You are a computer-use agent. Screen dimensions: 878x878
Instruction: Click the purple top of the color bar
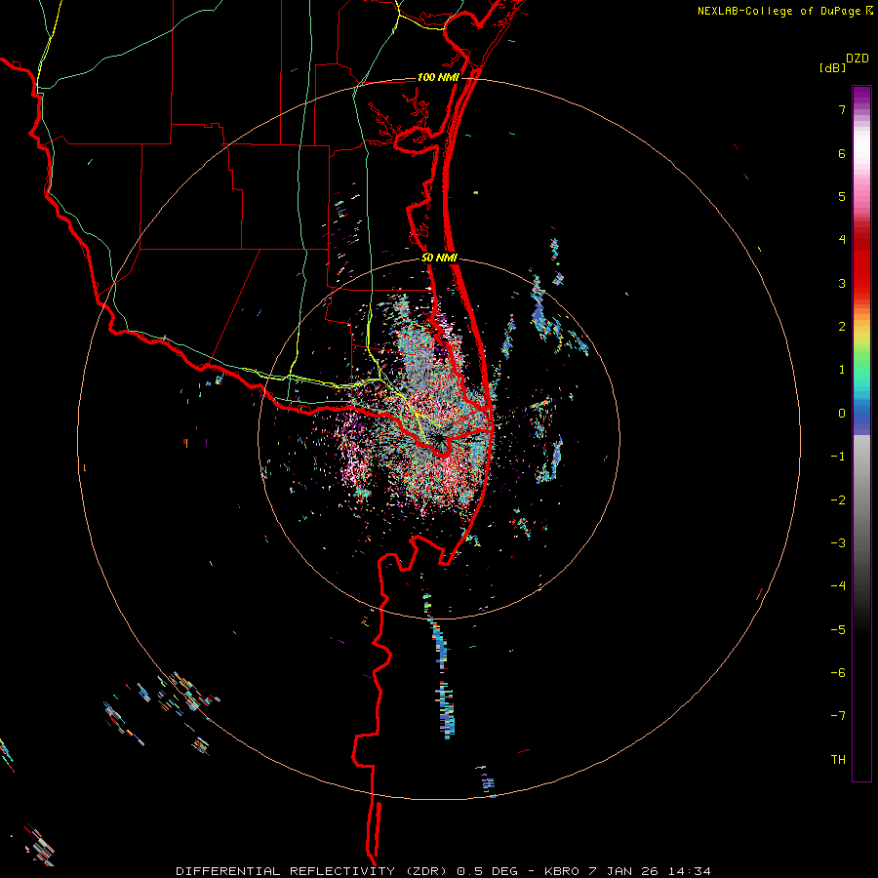861,97
